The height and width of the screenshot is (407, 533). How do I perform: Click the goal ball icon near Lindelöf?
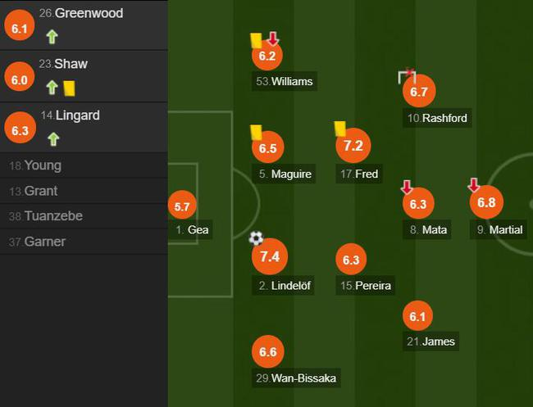pyautogui.click(x=257, y=238)
